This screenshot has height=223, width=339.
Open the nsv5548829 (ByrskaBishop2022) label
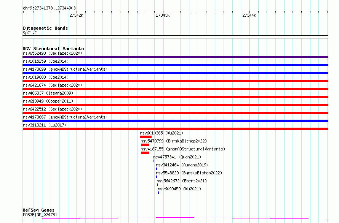point(189,173)
